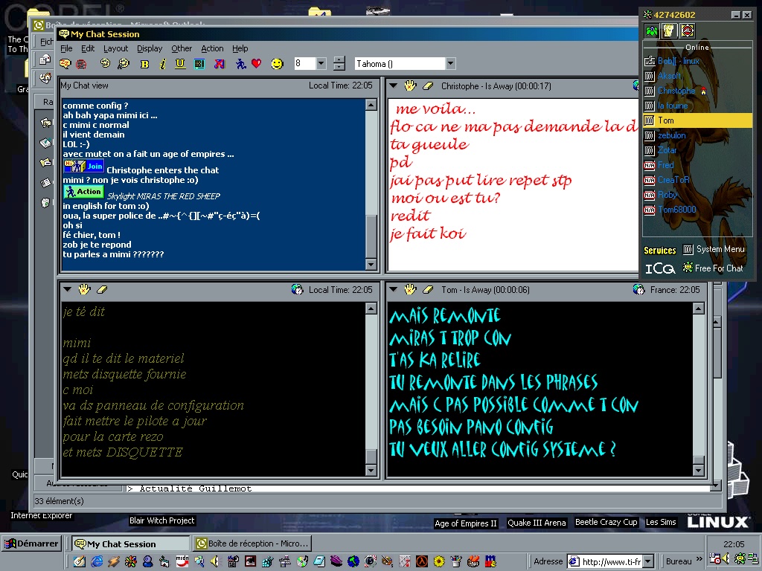Expand the triangle menu in Christophe's pane
Image resolution: width=762 pixels, height=571 pixels.
[x=394, y=86]
